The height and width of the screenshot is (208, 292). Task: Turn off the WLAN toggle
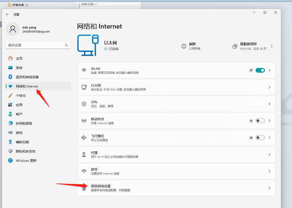click(x=260, y=71)
